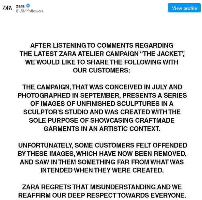The height and width of the screenshot is (200, 202).
Task: Click the line starting AFTER LISTENING TO COMMENTS
Action: [x=102, y=45]
